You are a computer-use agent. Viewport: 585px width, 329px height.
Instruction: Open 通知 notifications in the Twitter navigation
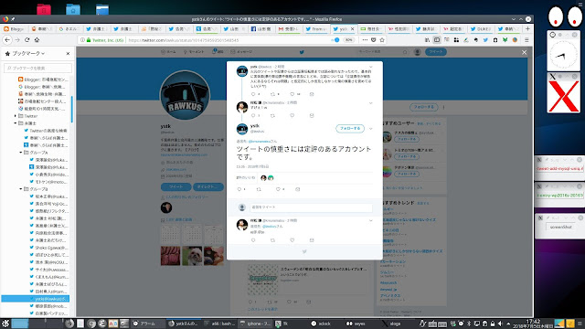tap(218, 52)
